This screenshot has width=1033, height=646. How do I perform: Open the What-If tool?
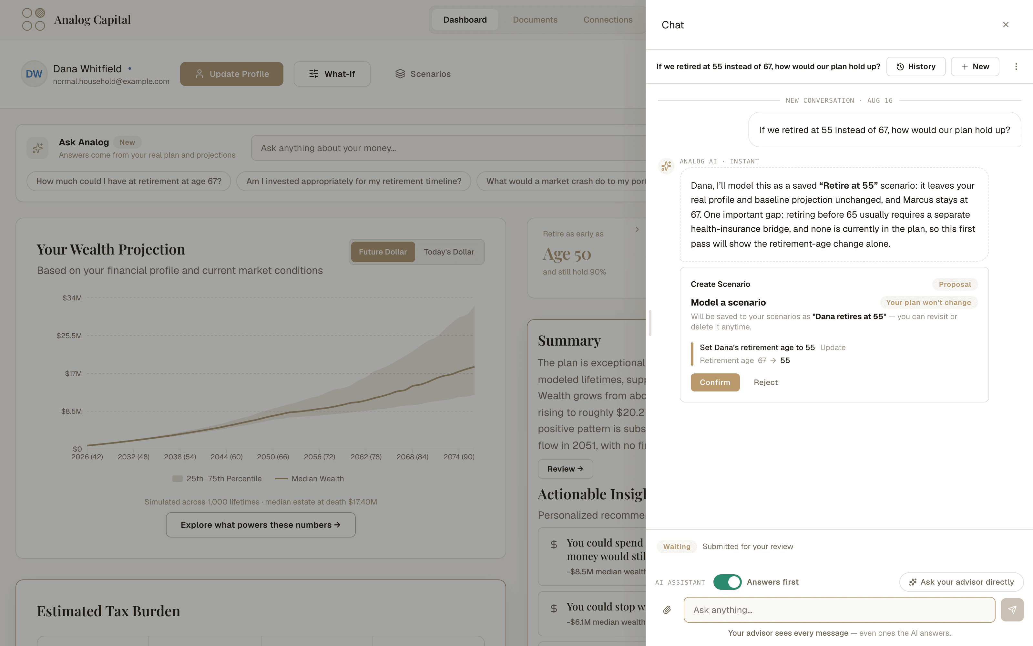[332, 74]
